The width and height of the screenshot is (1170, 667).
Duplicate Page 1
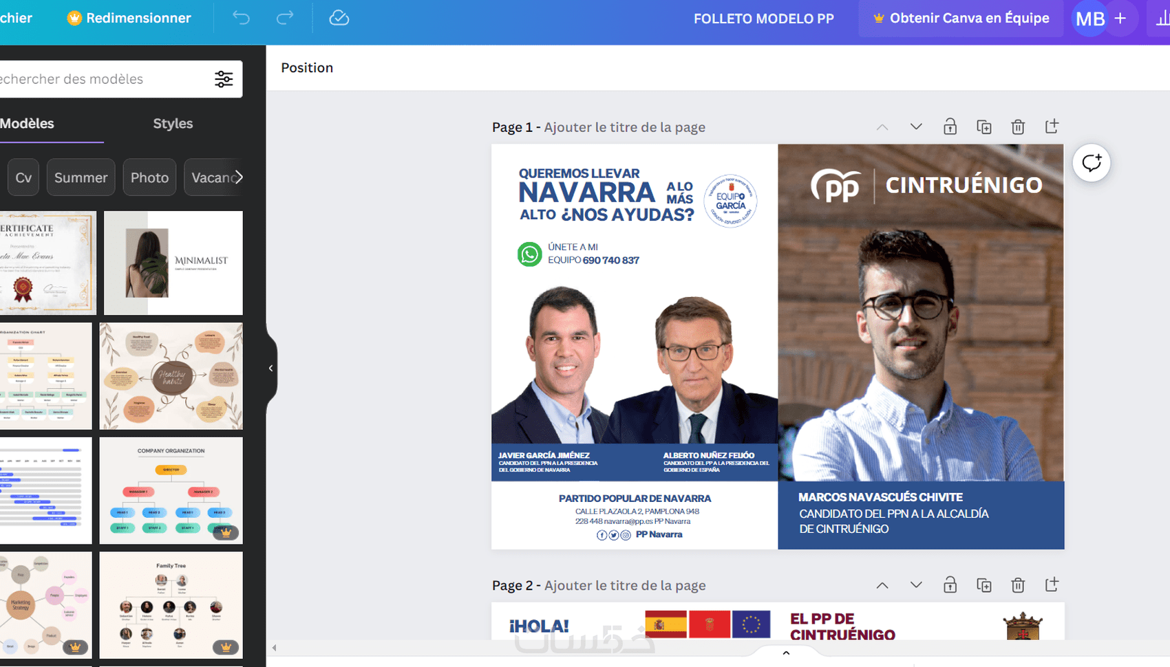[x=984, y=127]
